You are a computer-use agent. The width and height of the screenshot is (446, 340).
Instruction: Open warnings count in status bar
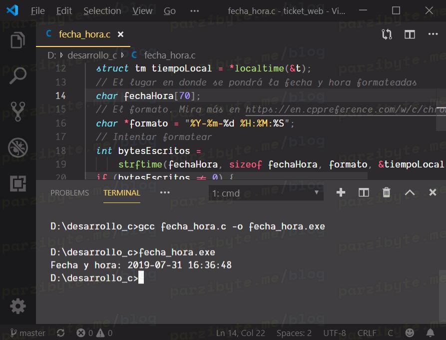(x=104, y=333)
